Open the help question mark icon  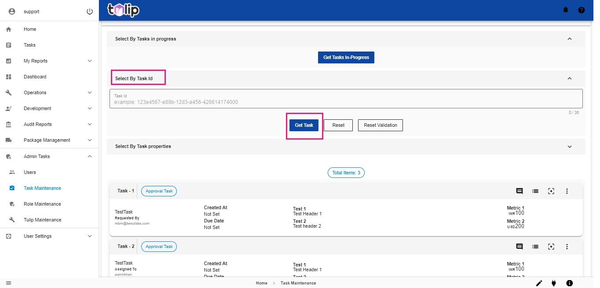582,10
